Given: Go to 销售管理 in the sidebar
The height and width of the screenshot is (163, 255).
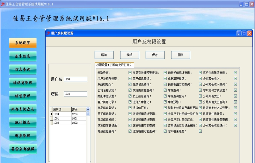Looking at the screenshot, I should coord(23,96).
